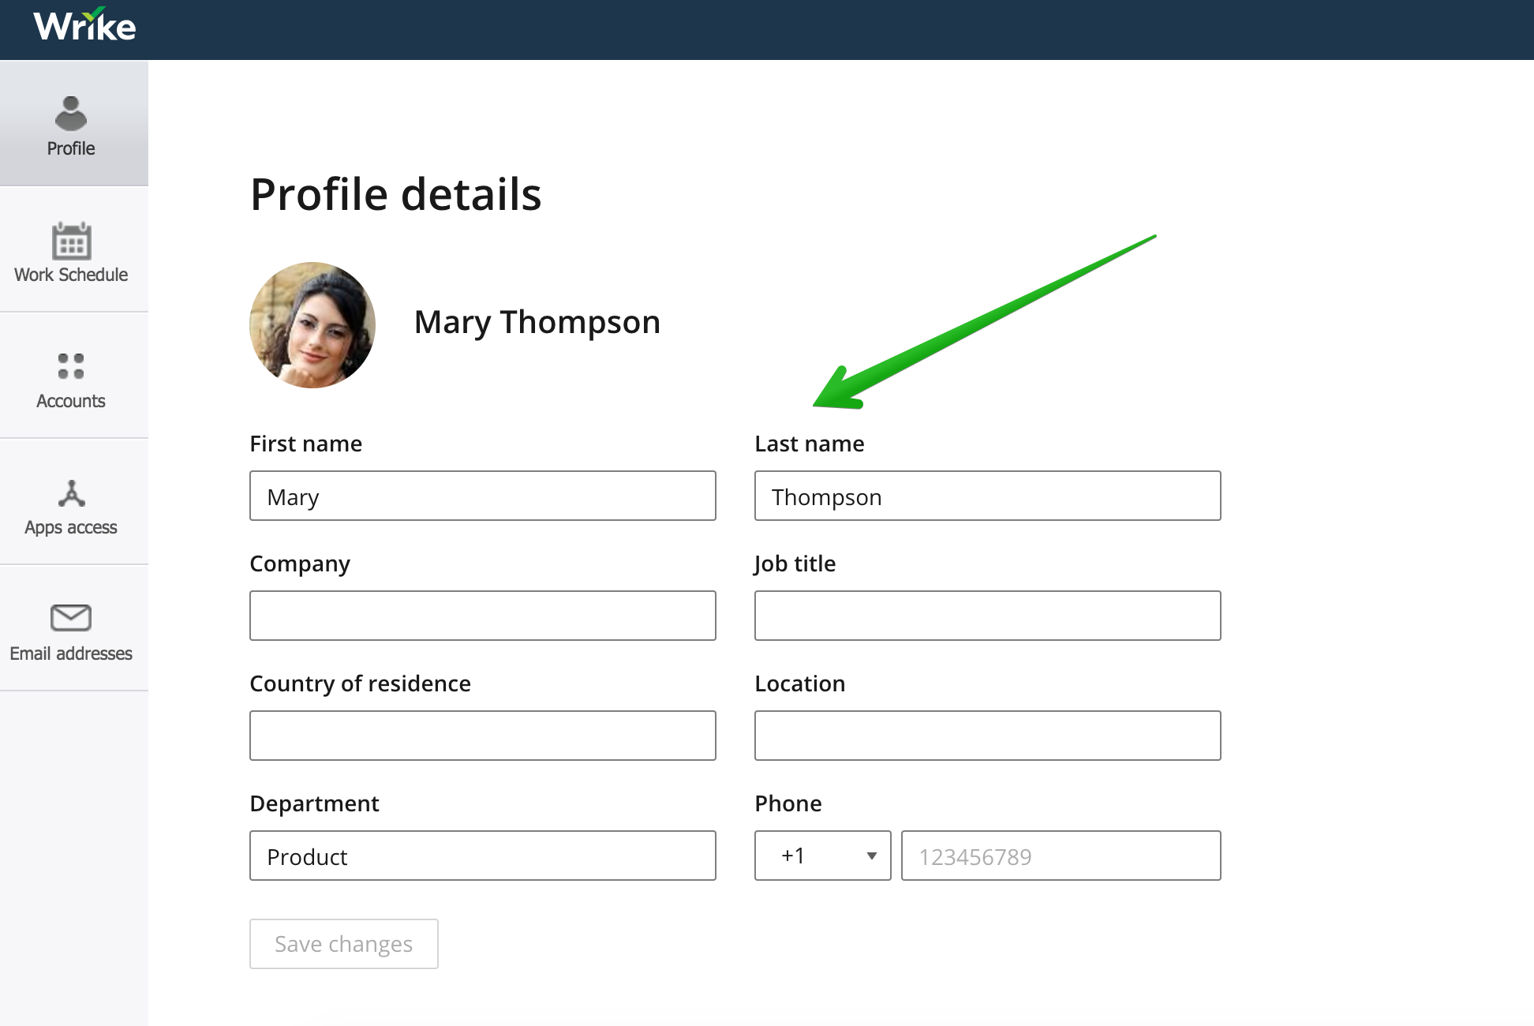Click the Email addresses envelope icon
Screen dimensions: 1534x1026
[71, 618]
